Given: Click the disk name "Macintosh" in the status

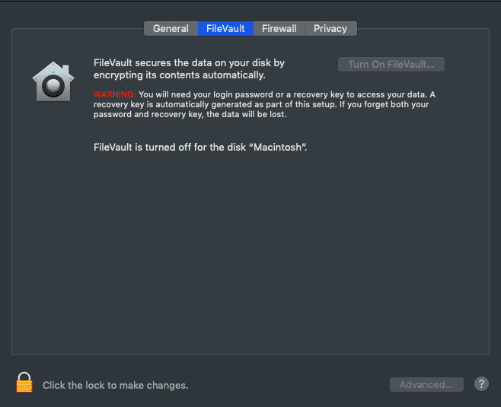Looking at the screenshot, I should pos(277,148).
